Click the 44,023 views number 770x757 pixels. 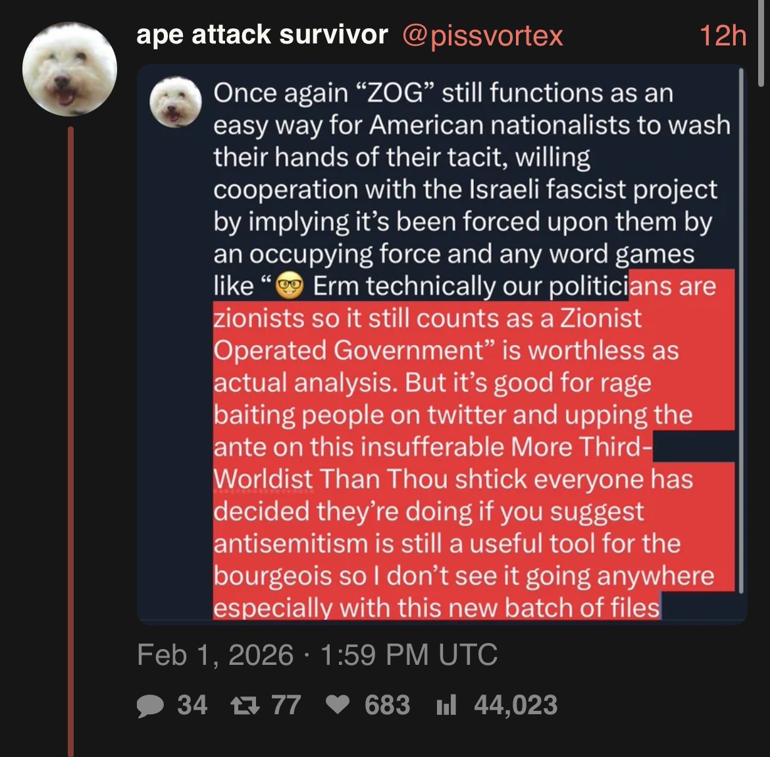(x=515, y=705)
